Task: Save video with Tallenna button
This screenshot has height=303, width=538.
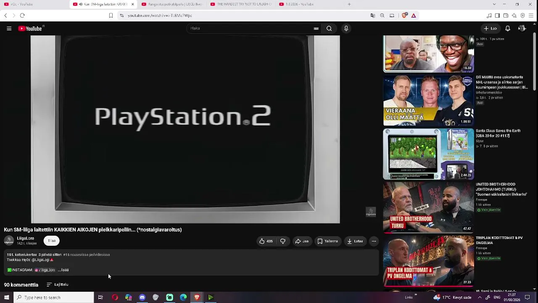Action: [328, 241]
